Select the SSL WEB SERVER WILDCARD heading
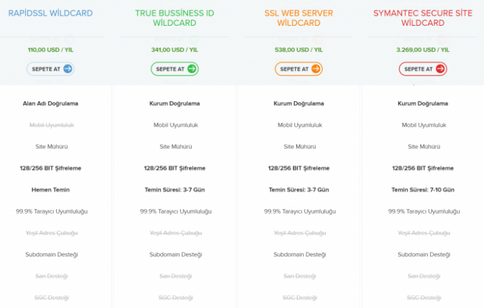Screen dimensions: 484x308 [298, 18]
